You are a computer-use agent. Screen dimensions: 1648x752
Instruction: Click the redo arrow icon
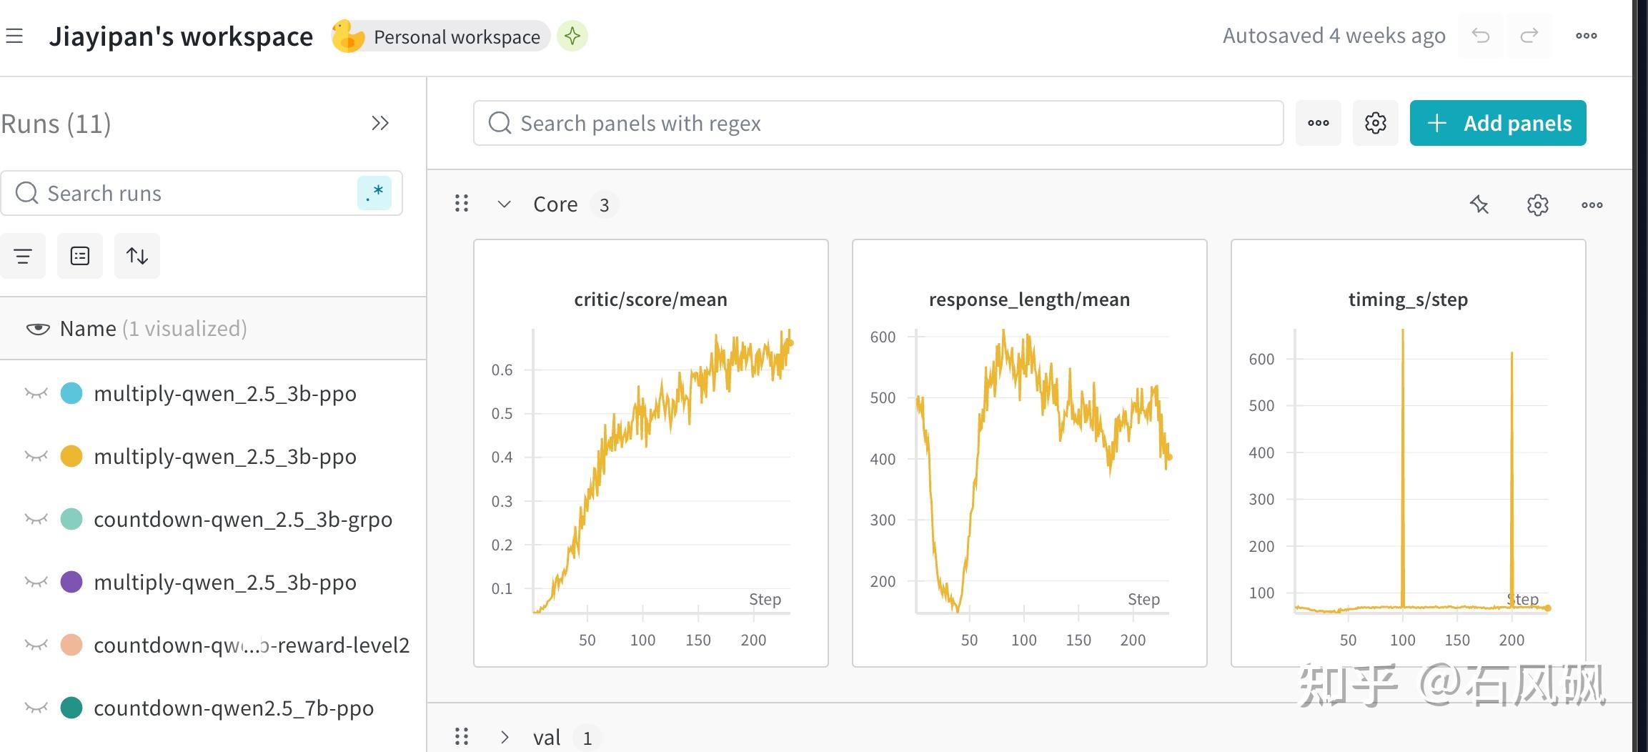(x=1529, y=36)
